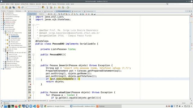Click the toolbar clock icon

click(x=68, y=7)
